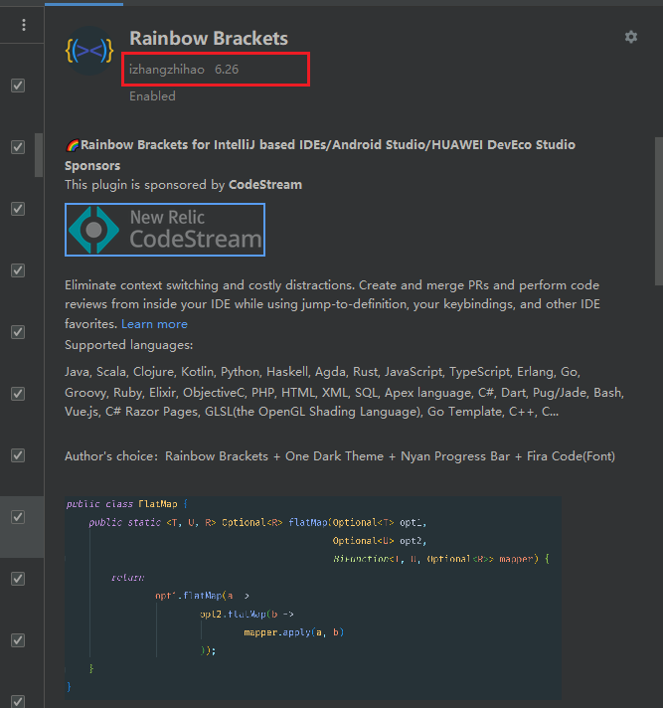Click the FlatMap code preview image

pos(313,597)
